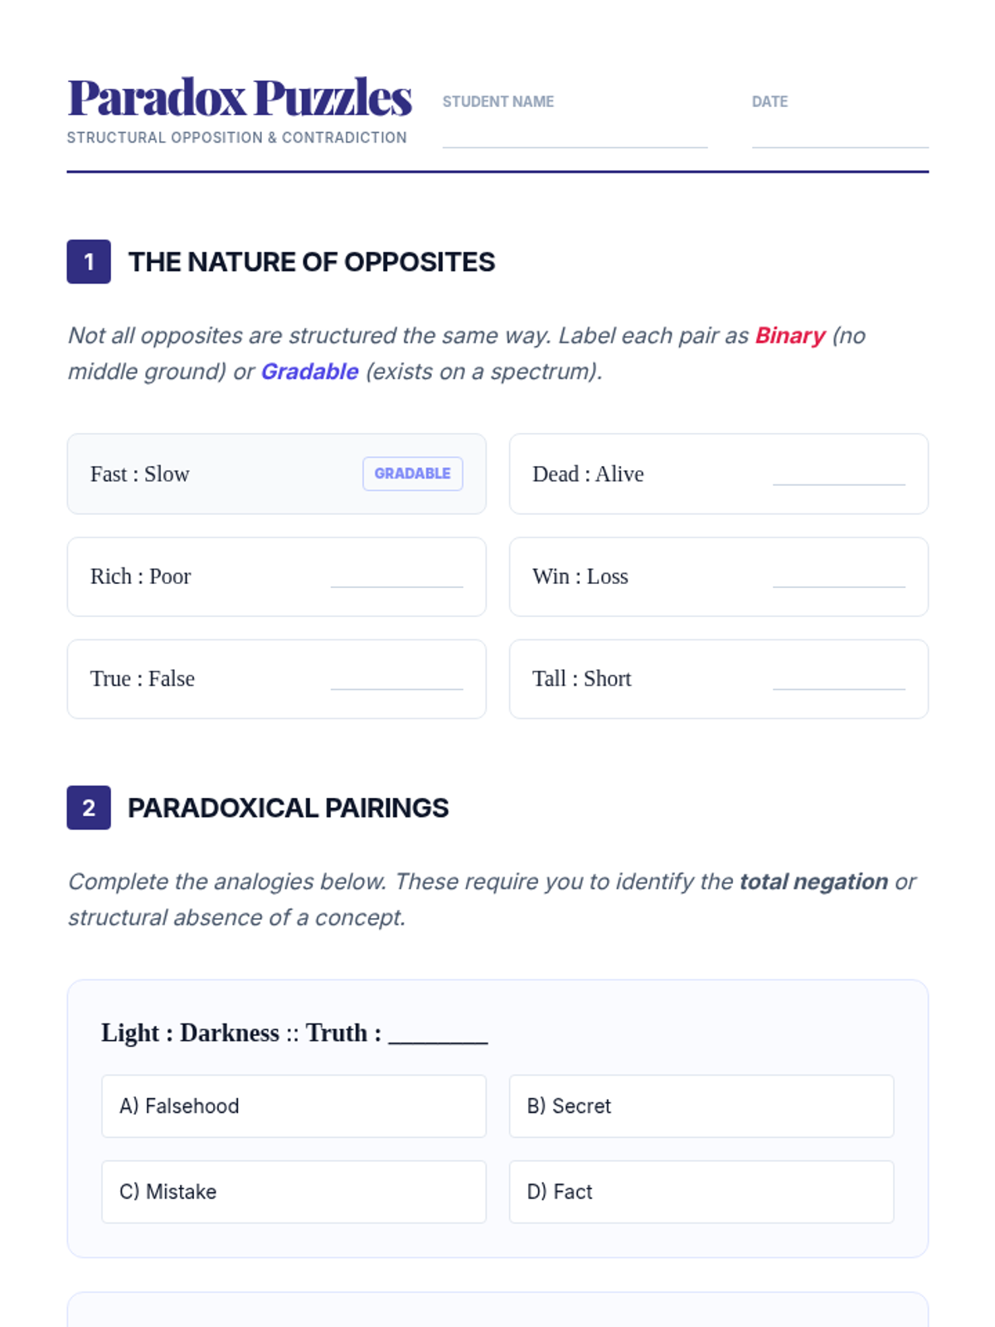This screenshot has width=995, height=1327.
Task: Click the Paradoxical Pairings heading
Action: point(288,808)
